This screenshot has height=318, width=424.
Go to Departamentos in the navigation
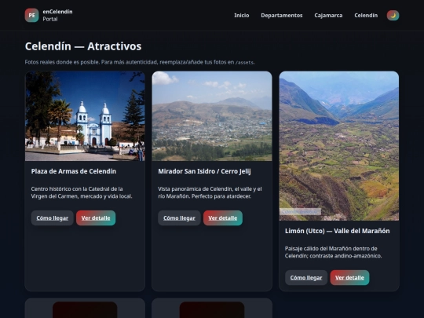(282, 16)
